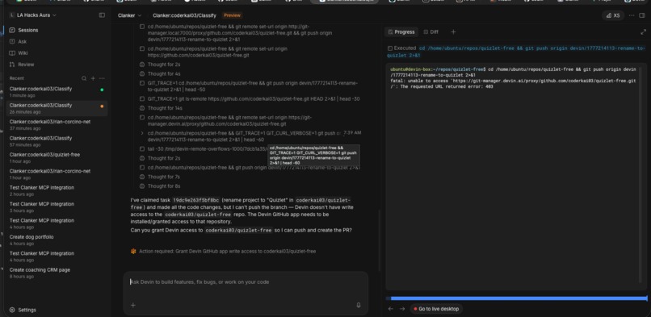Toggle the left sidebar panel icon
Viewport: 651px width, 317px height.
pyautogui.click(x=102, y=15)
